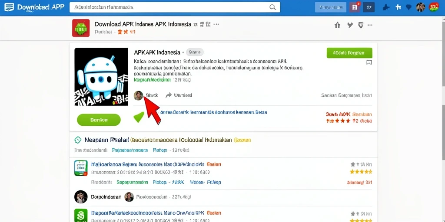Viewport: 445px width, 222px height.
Task: Open the user photo avatar in top bar
Action: click(x=421, y=7)
